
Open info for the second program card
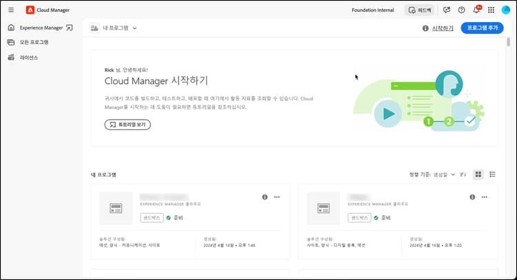tap(472, 197)
